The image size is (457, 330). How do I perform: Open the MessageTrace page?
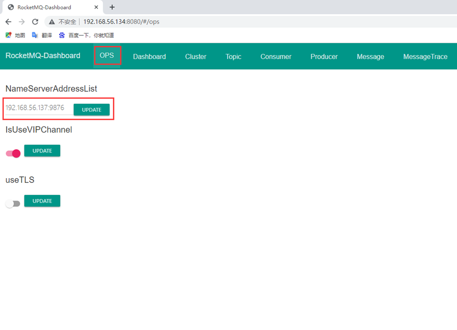(x=425, y=56)
